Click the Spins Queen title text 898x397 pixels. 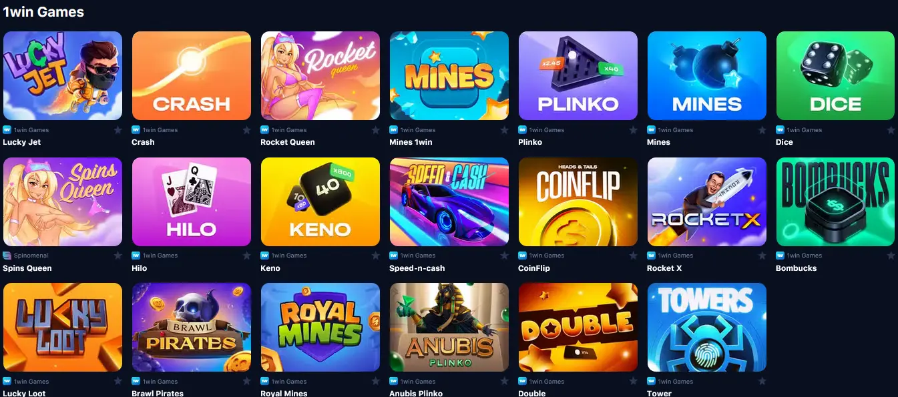tap(27, 268)
